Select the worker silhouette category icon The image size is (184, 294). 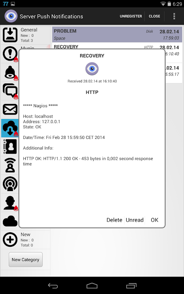coord(10,203)
